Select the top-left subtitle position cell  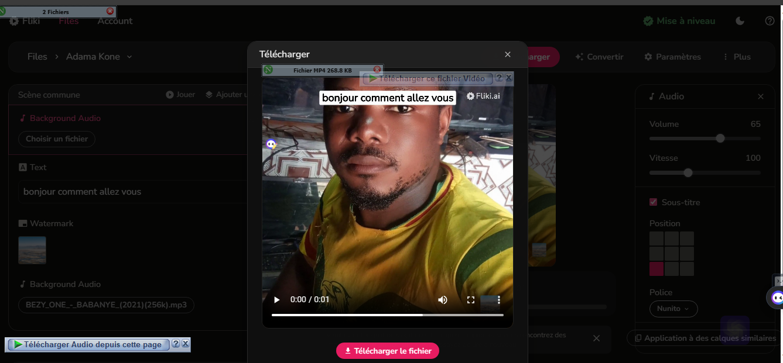657,238
